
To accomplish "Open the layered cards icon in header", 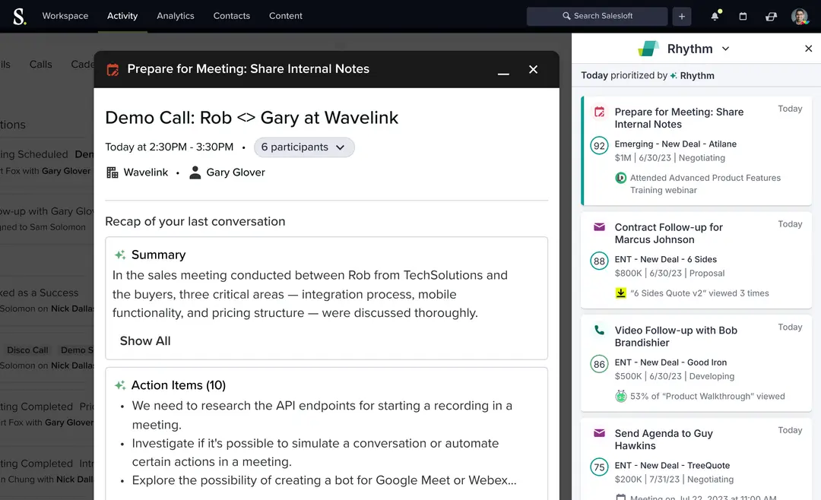I will click(x=771, y=16).
